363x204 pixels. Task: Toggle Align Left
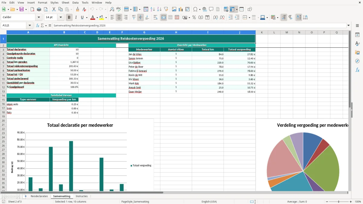pyautogui.click(x=112, y=18)
